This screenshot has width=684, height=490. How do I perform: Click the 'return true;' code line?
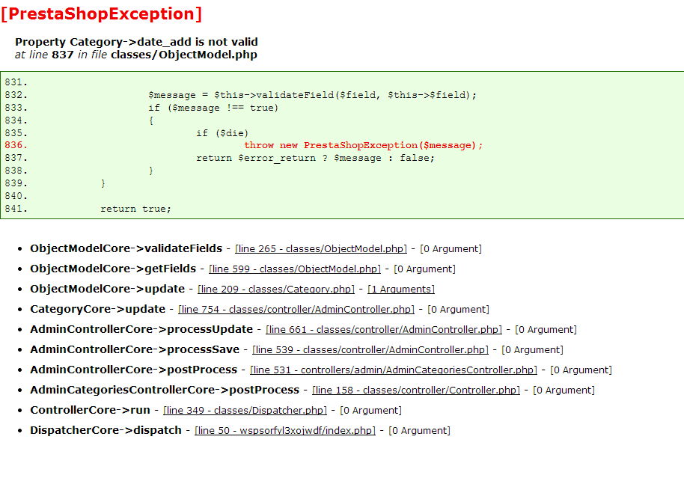point(135,209)
